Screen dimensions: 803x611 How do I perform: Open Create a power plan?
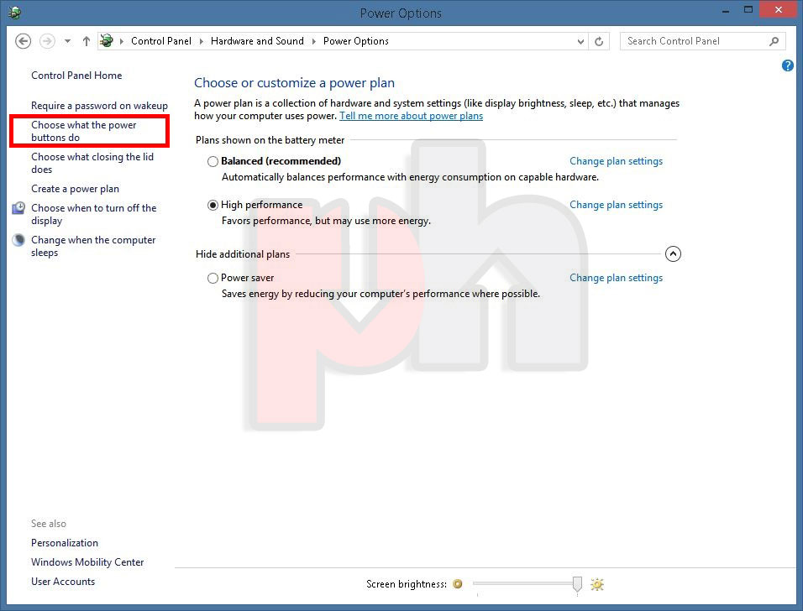(75, 189)
